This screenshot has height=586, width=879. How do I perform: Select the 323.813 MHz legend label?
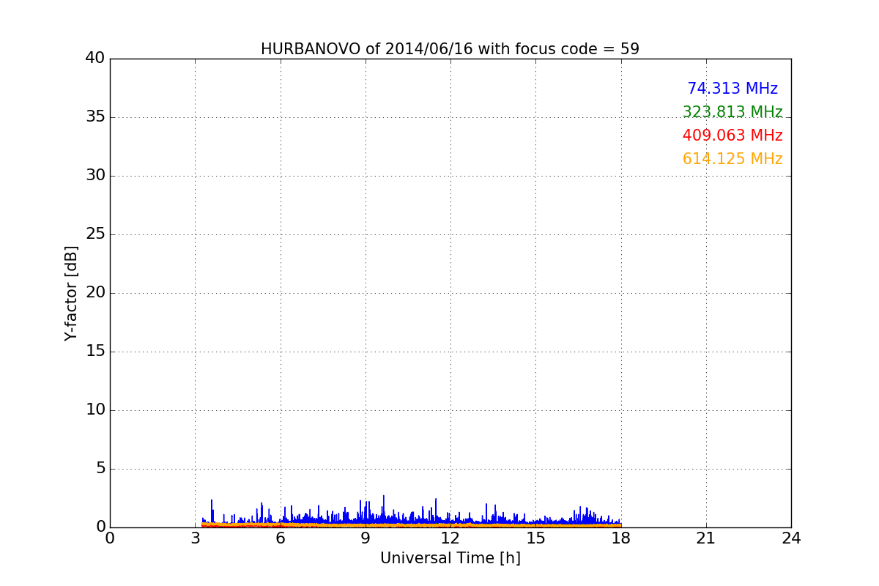732,112
